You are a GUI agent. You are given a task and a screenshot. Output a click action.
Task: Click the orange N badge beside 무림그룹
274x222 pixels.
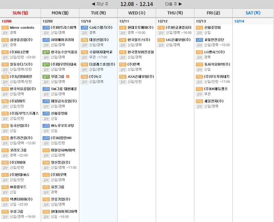tap(68, 77)
